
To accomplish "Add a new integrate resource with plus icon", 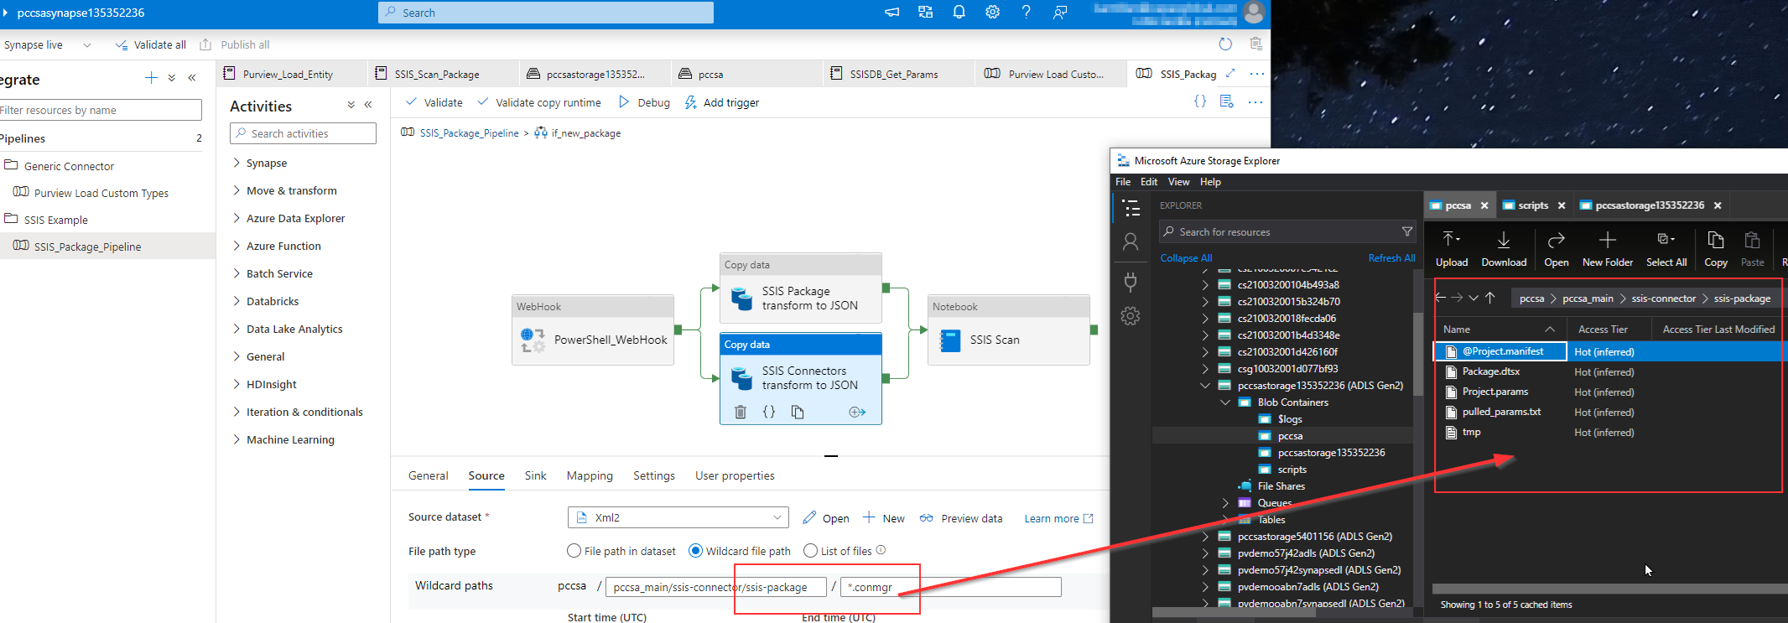I will (151, 78).
